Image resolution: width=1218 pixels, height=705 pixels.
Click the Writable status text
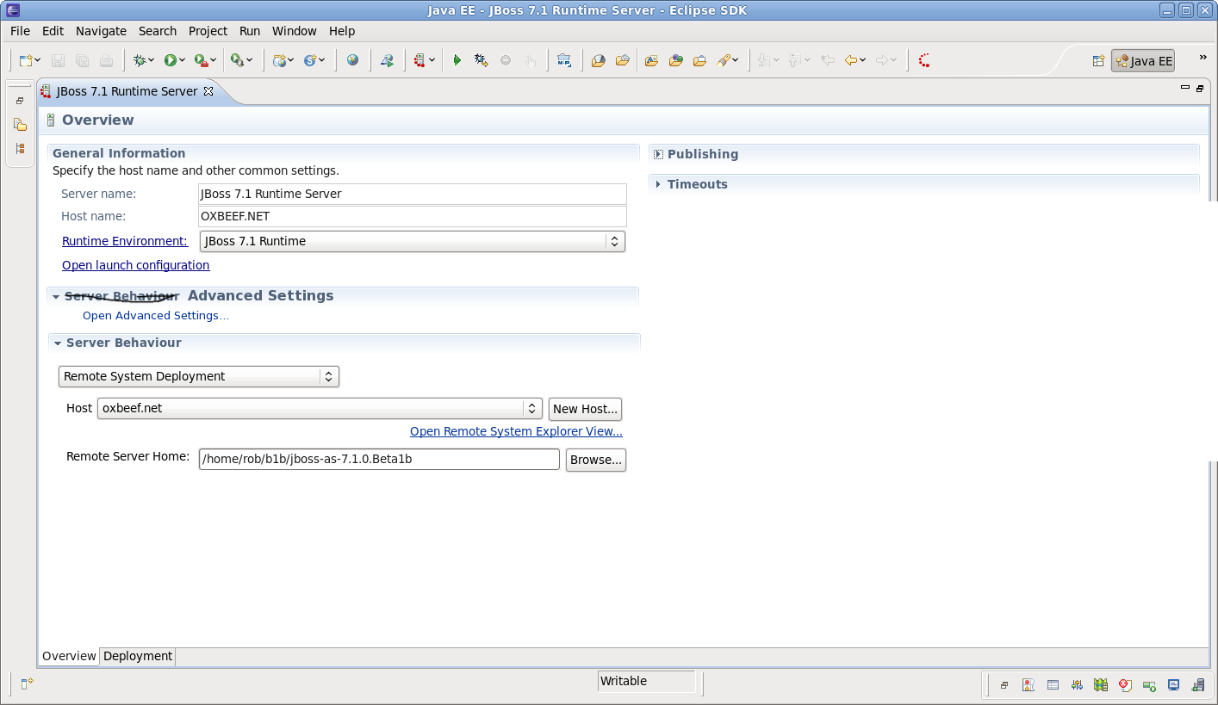point(624,681)
